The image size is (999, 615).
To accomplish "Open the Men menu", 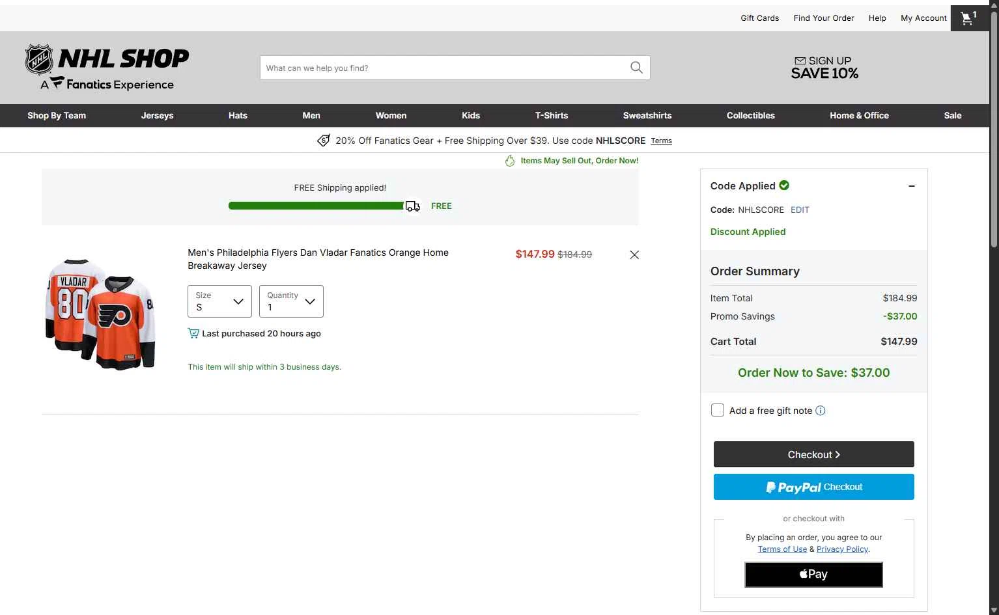I will tap(311, 115).
